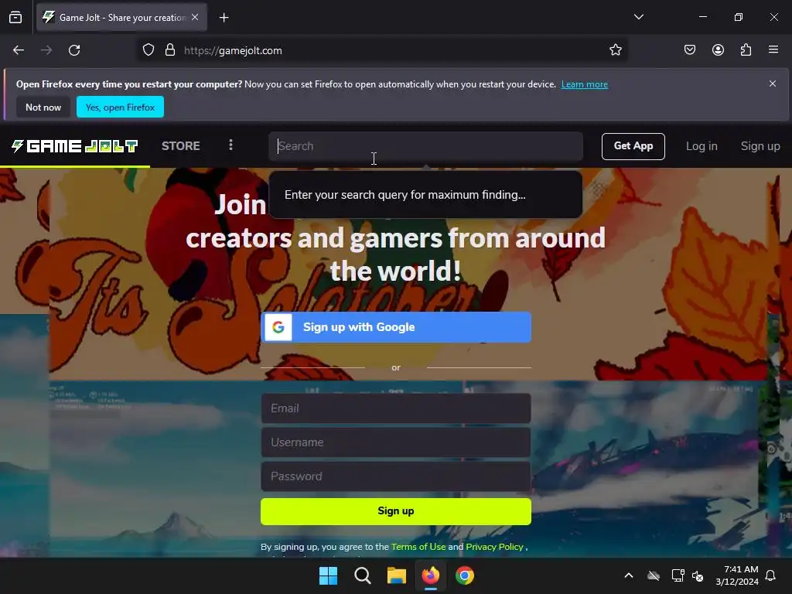Expand the list all tabs chevron

639,17
